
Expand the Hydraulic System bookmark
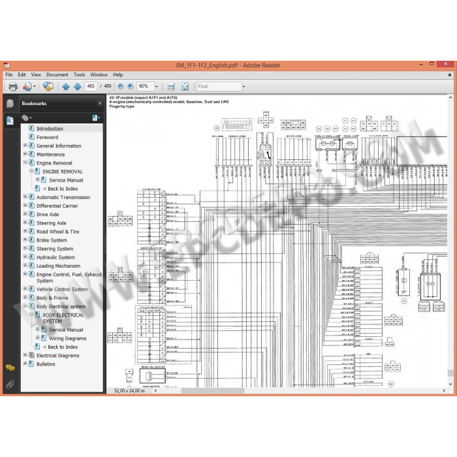click(x=25, y=257)
